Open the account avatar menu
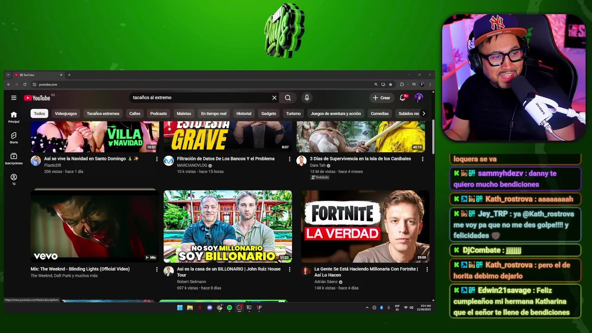The height and width of the screenshot is (333, 592). coord(419,98)
